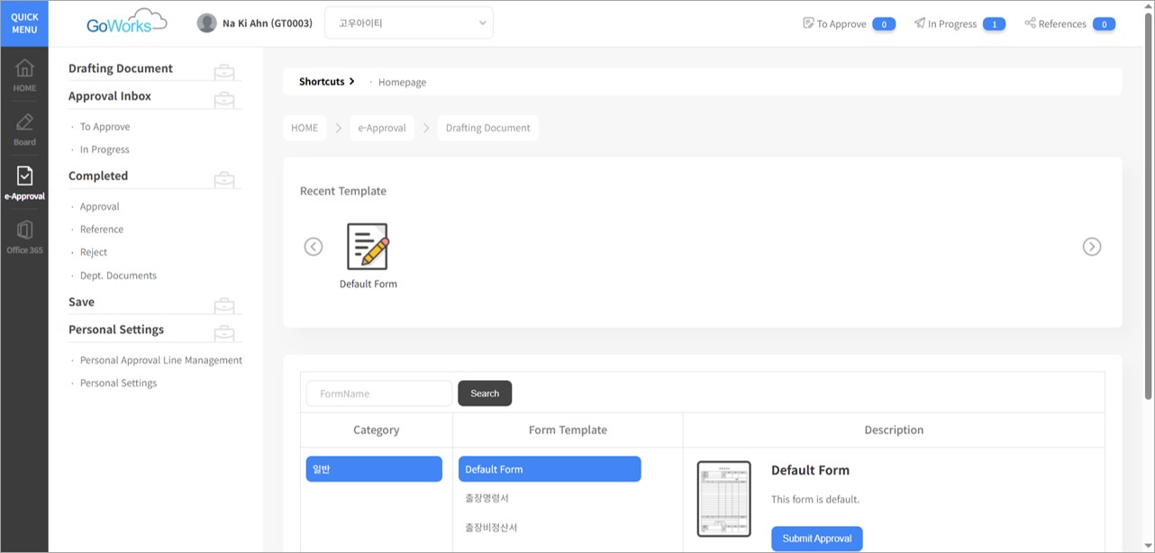1155x553 pixels.
Task: Click the FormName search input field
Action: 379,394
